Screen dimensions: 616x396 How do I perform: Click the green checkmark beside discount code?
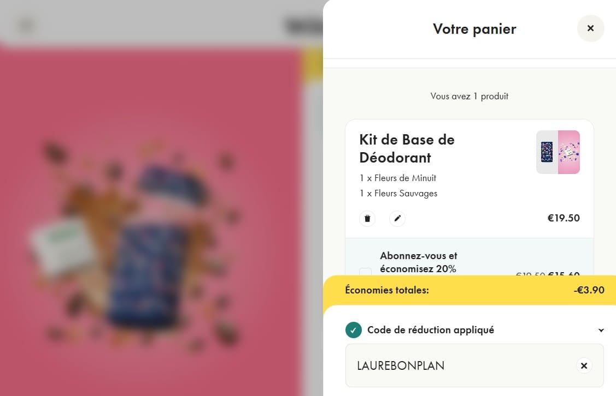(354, 330)
